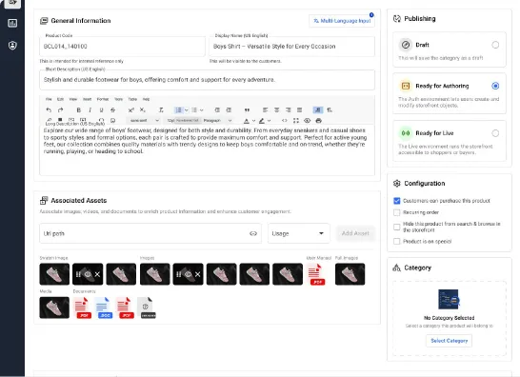The width and height of the screenshot is (520, 377).
Task: Open the editor Insert menu
Action: tap(88, 99)
